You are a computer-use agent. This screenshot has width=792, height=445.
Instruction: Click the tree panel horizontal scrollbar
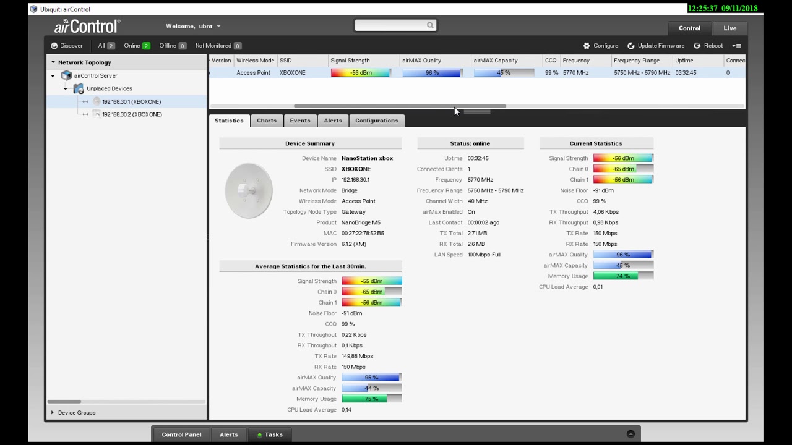click(64, 402)
